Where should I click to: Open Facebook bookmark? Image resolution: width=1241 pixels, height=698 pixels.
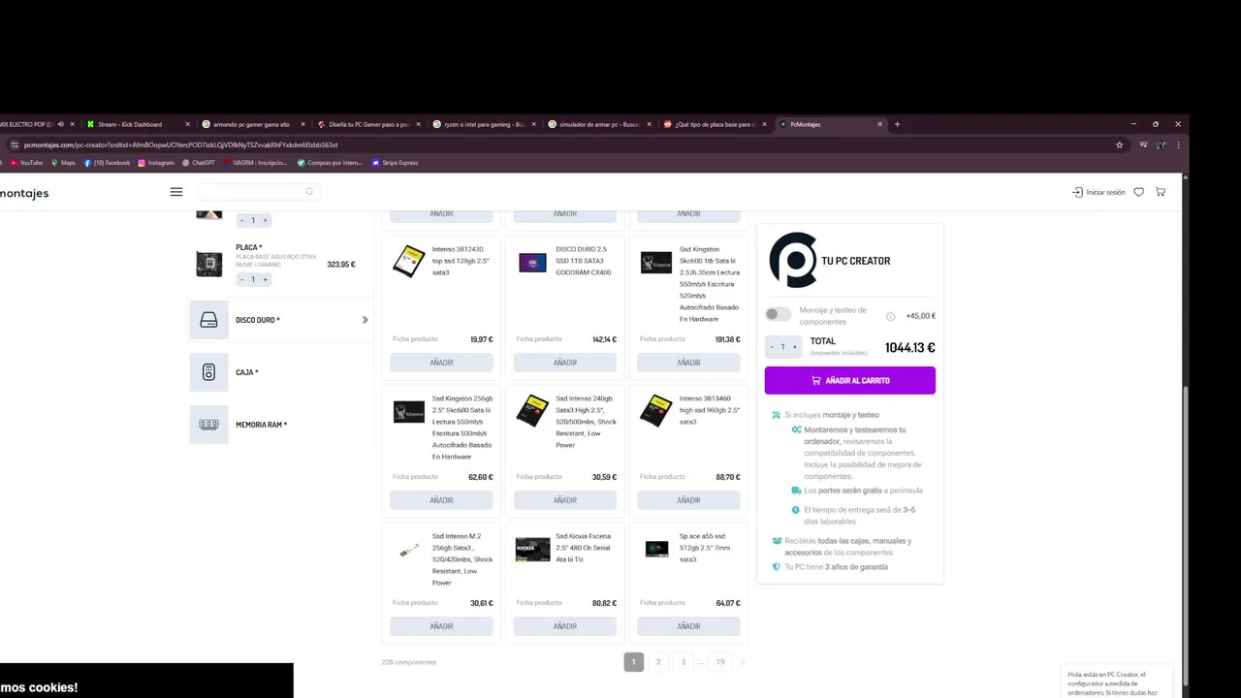tap(107, 163)
